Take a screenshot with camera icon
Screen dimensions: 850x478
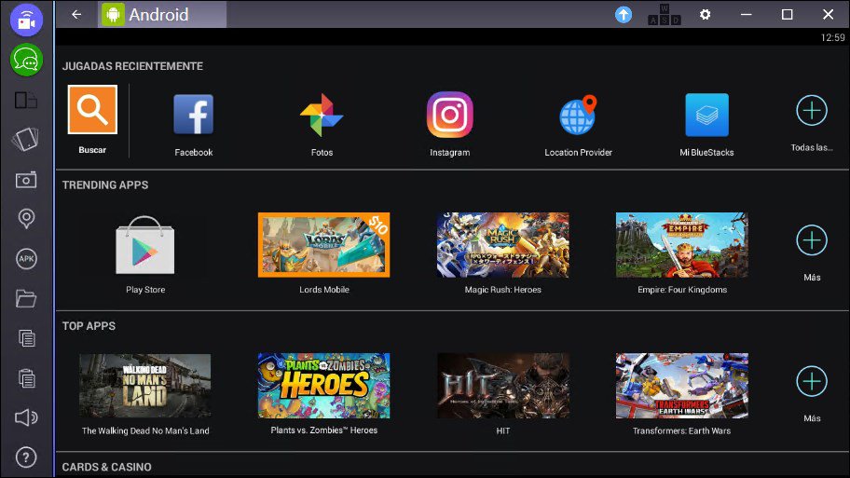26,180
